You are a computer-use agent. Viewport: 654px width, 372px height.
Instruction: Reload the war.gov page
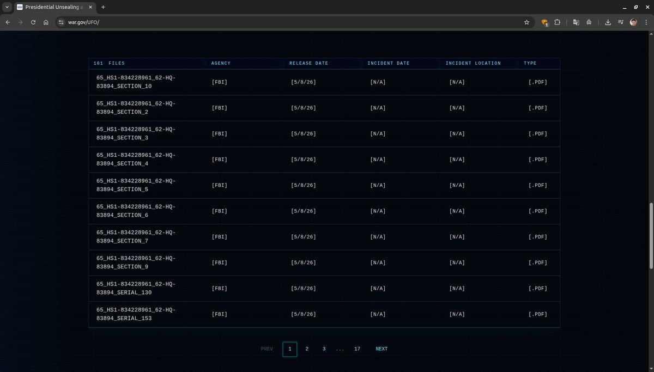33,22
